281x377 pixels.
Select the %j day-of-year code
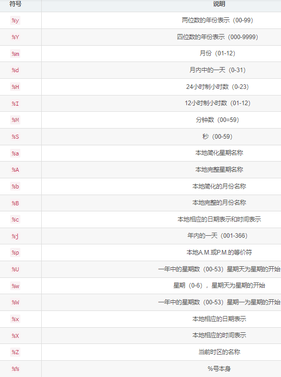[x=15, y=236]
